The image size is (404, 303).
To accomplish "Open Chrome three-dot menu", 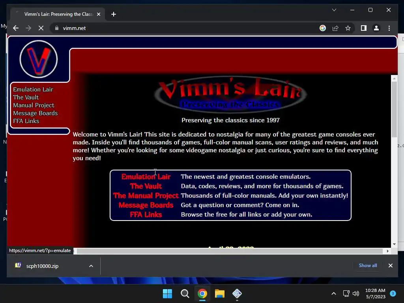I will (x=389, y=28).
